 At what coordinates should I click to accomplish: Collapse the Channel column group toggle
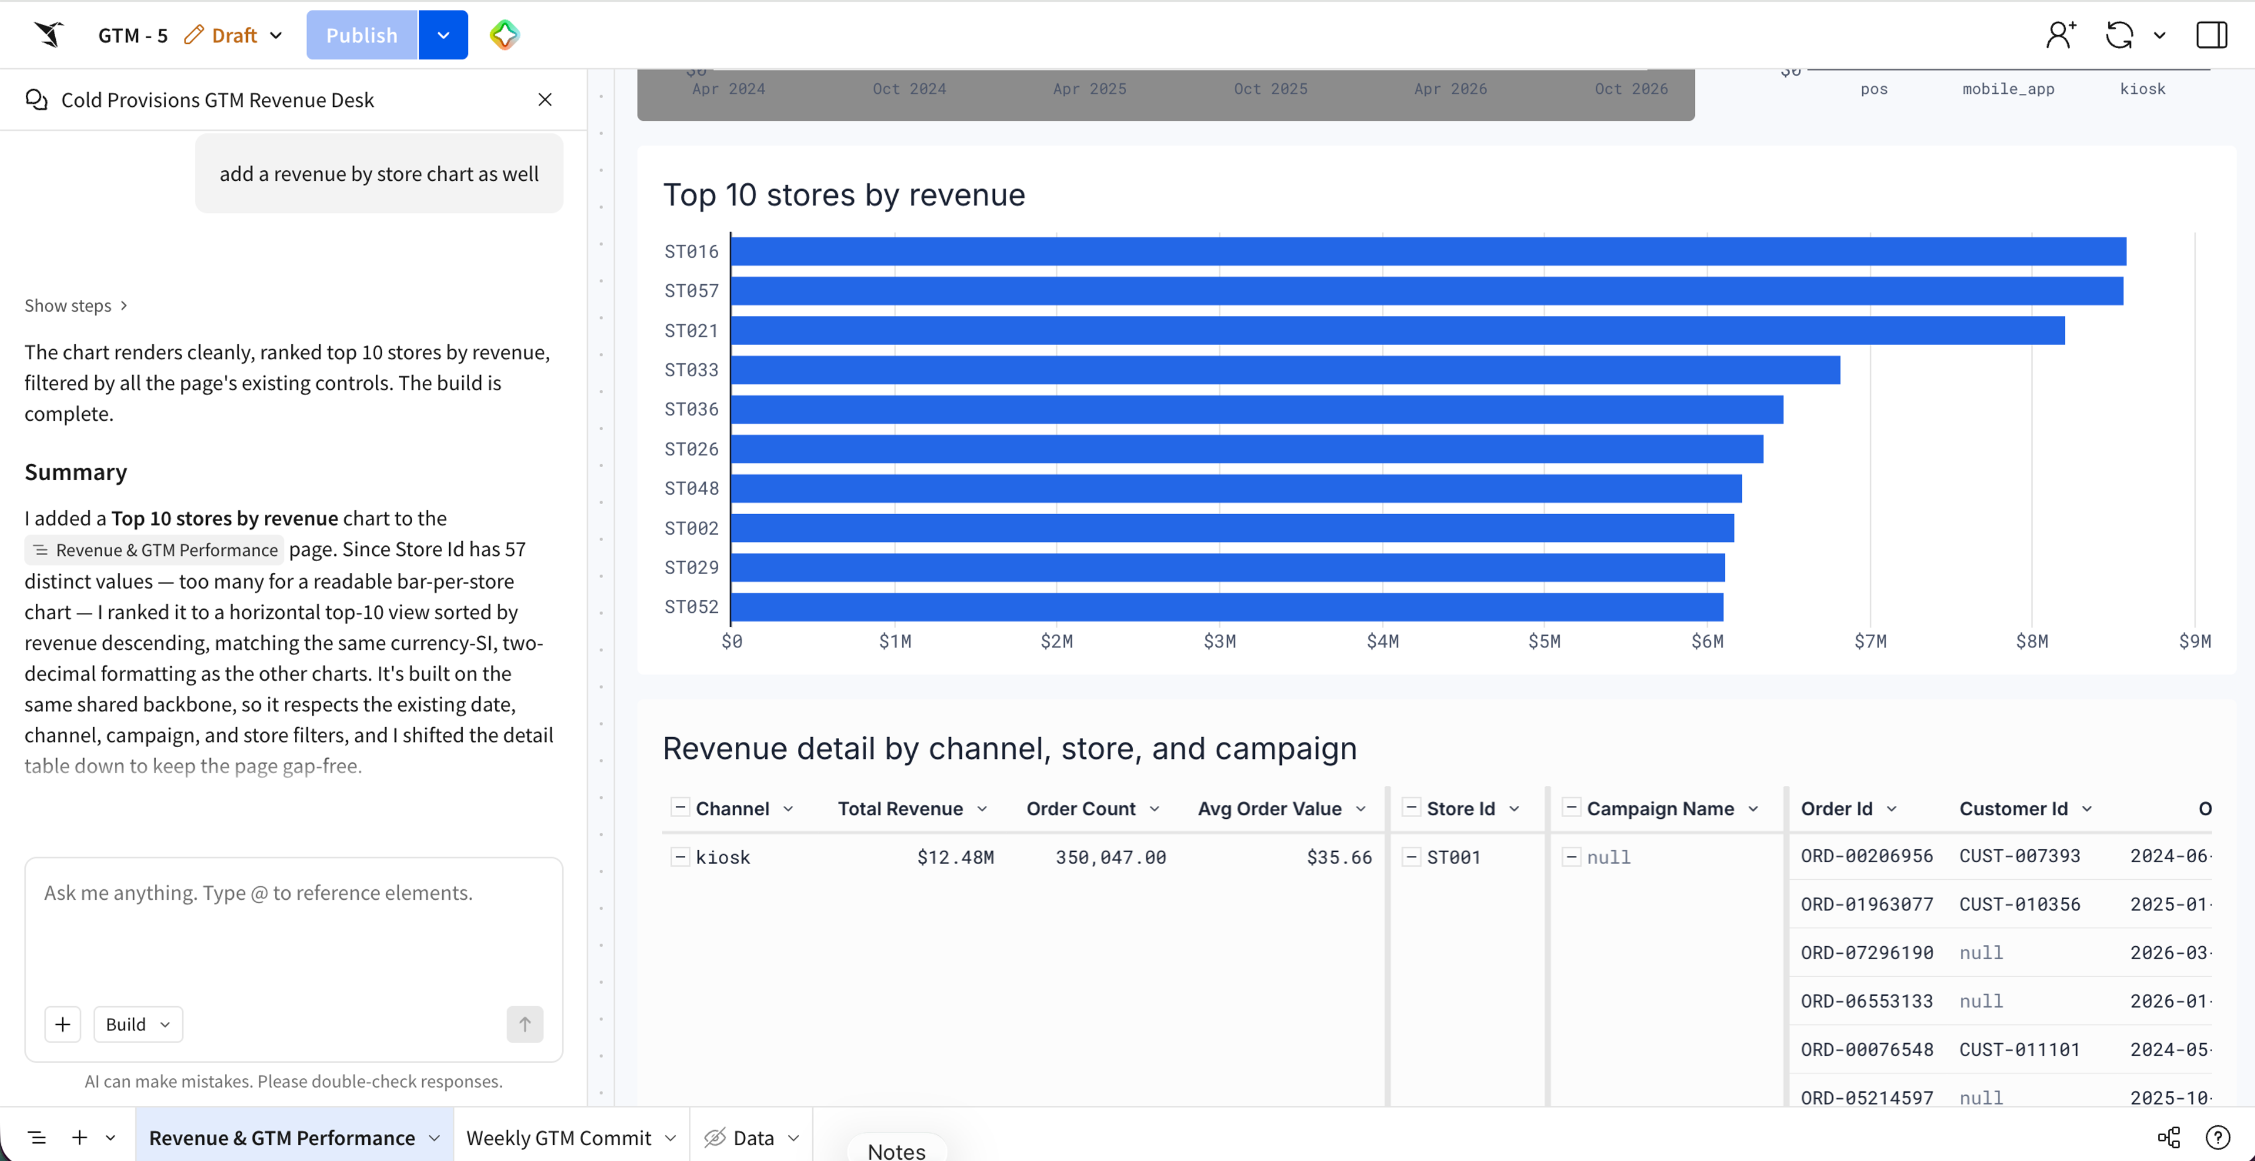point(679,808)
